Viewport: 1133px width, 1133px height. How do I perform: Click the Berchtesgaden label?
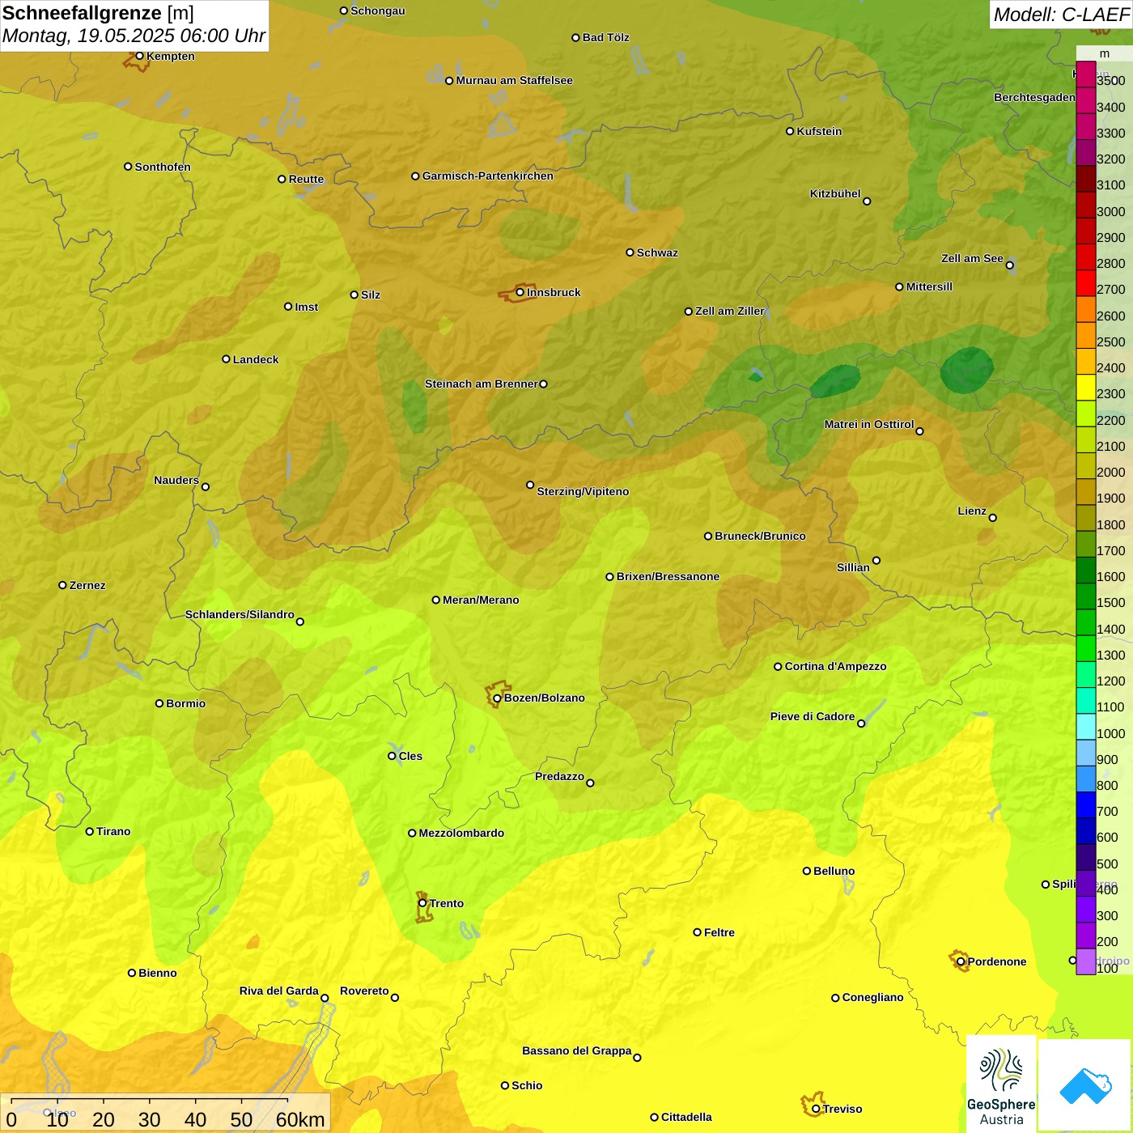point(1034,97)
